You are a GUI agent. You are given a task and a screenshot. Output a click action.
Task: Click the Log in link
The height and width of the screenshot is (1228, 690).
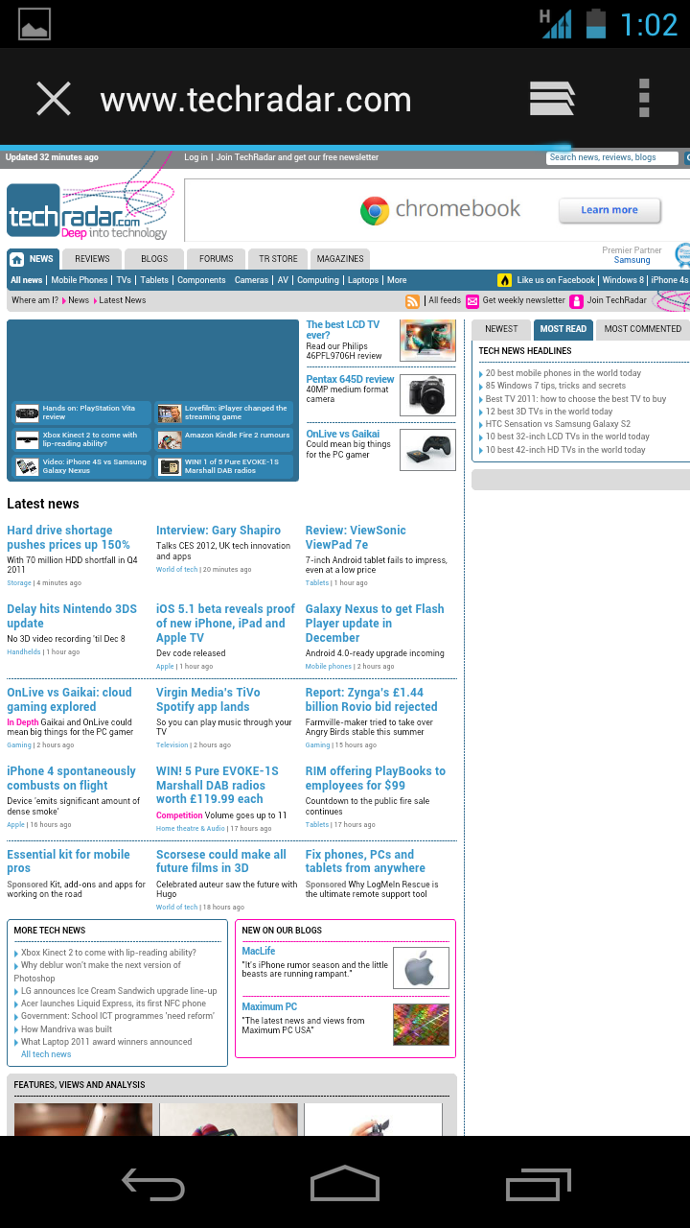pyautogui.click(x=195, y=157)
